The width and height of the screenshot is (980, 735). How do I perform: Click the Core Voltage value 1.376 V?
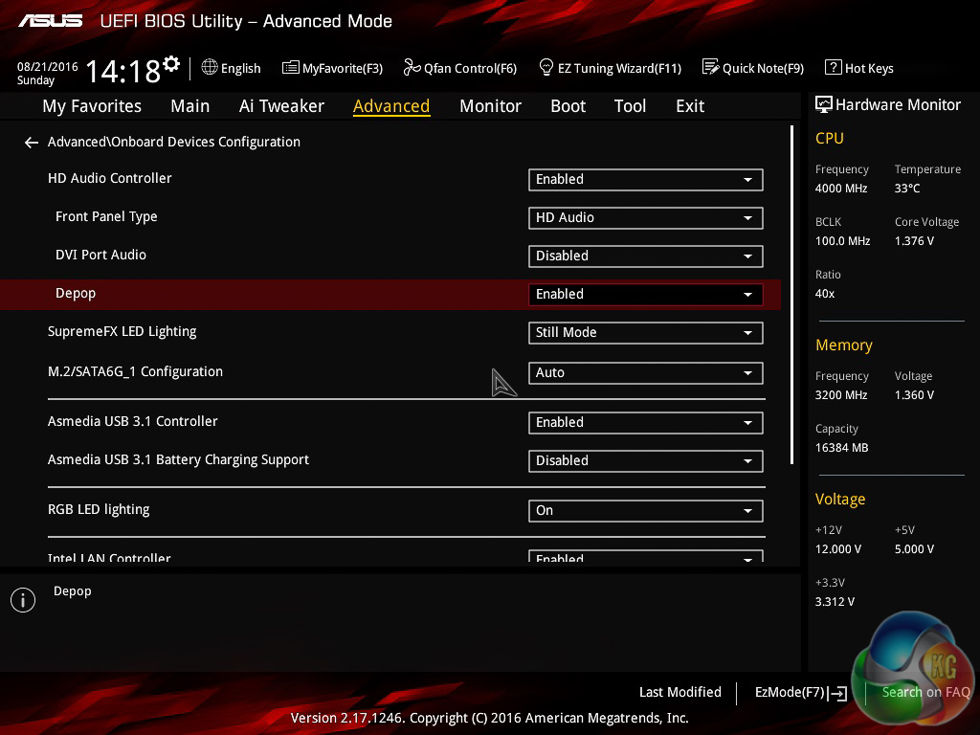coord(914,241)
